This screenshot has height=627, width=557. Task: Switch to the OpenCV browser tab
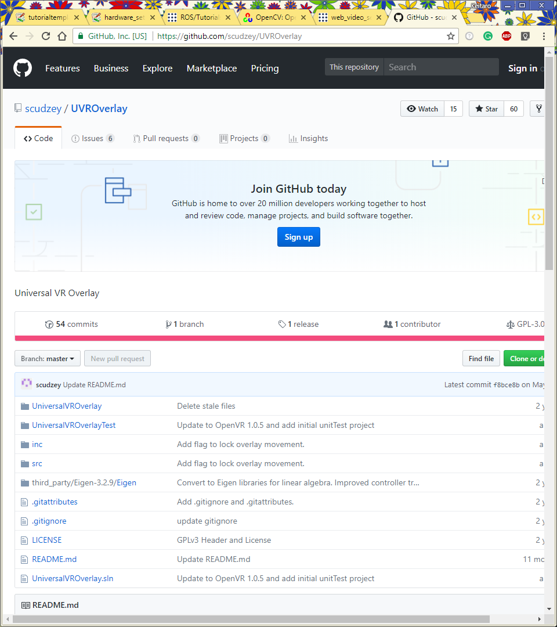(x=274, y=17)
